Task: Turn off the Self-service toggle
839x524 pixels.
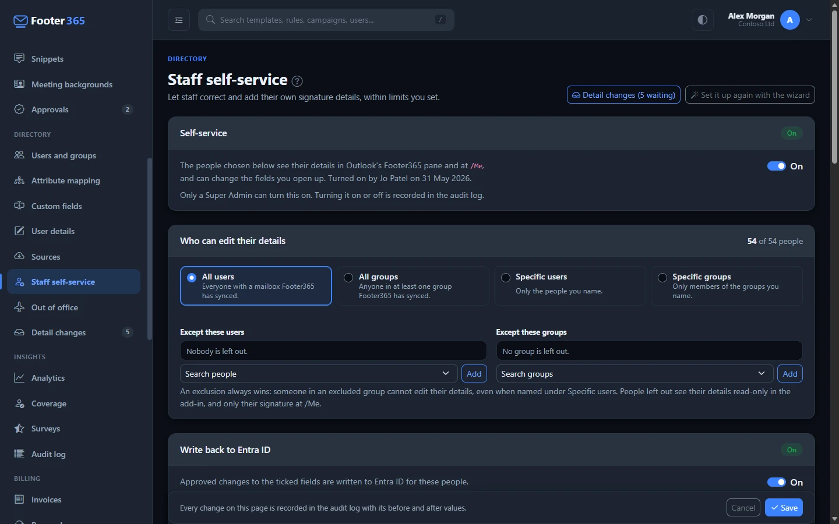Action: pos(776,166)
